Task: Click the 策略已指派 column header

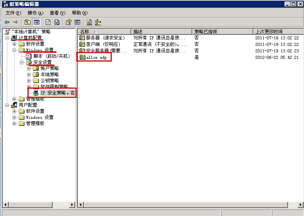Action: (x=221, y=31)
